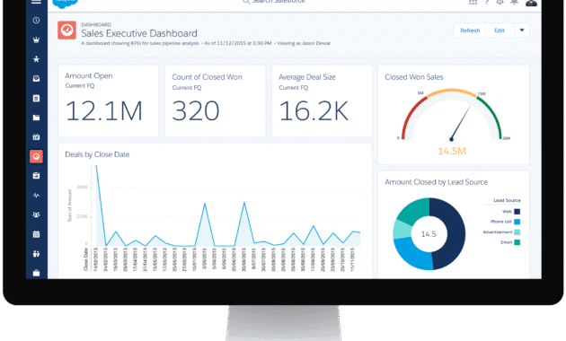Click the 200K axis label in line chart

83,216
